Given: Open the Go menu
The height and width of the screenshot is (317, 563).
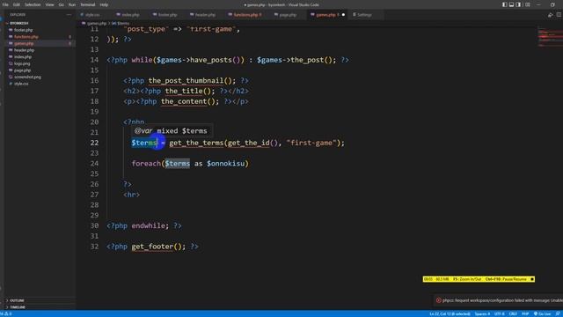Looking at the screenshot, I should point(62,4).
